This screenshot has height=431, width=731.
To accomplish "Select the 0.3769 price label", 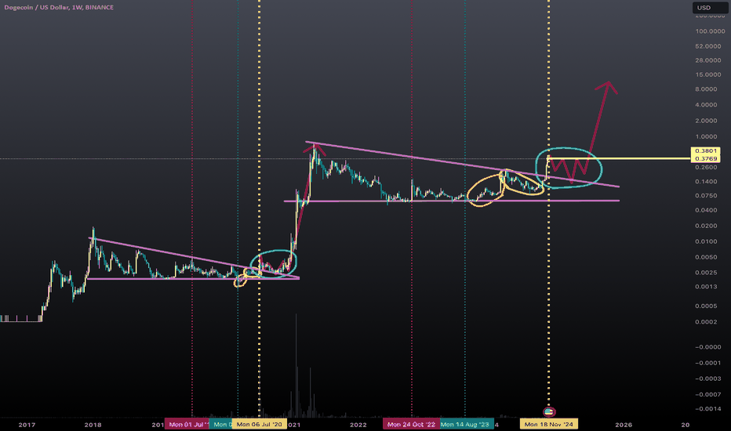I will tap(706, 159).
